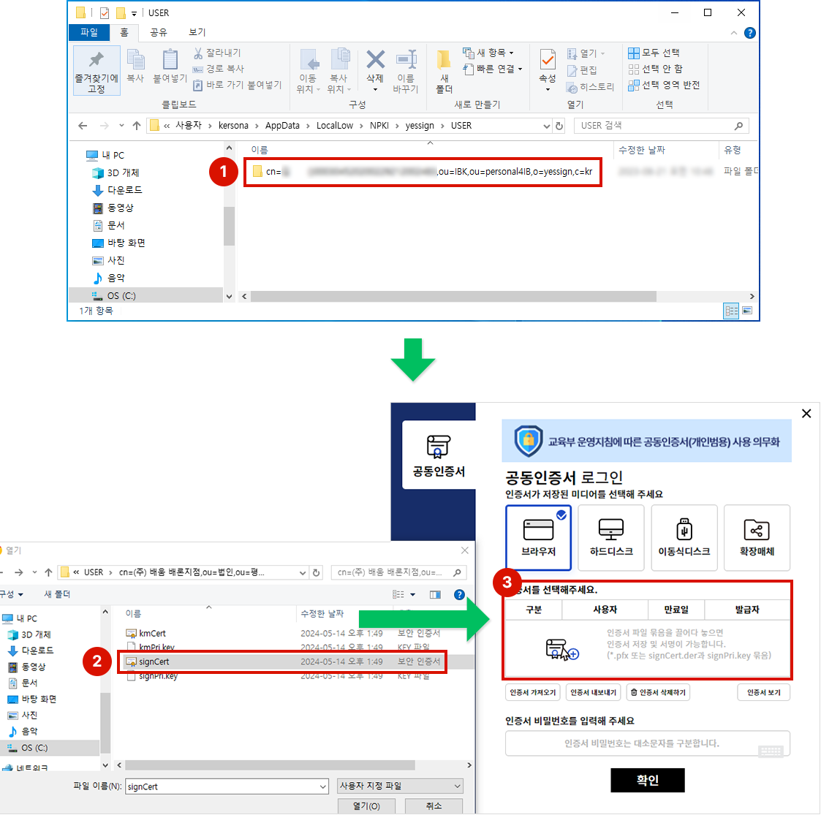Open 복사 위치 (Copy to) menu
821x815 pixels.
338,72
